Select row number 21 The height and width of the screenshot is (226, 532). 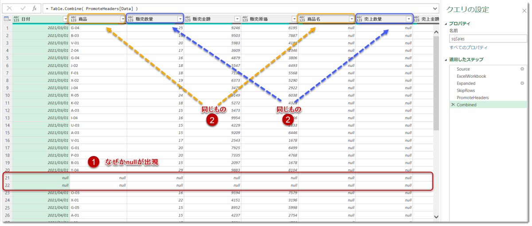point(8,178)
